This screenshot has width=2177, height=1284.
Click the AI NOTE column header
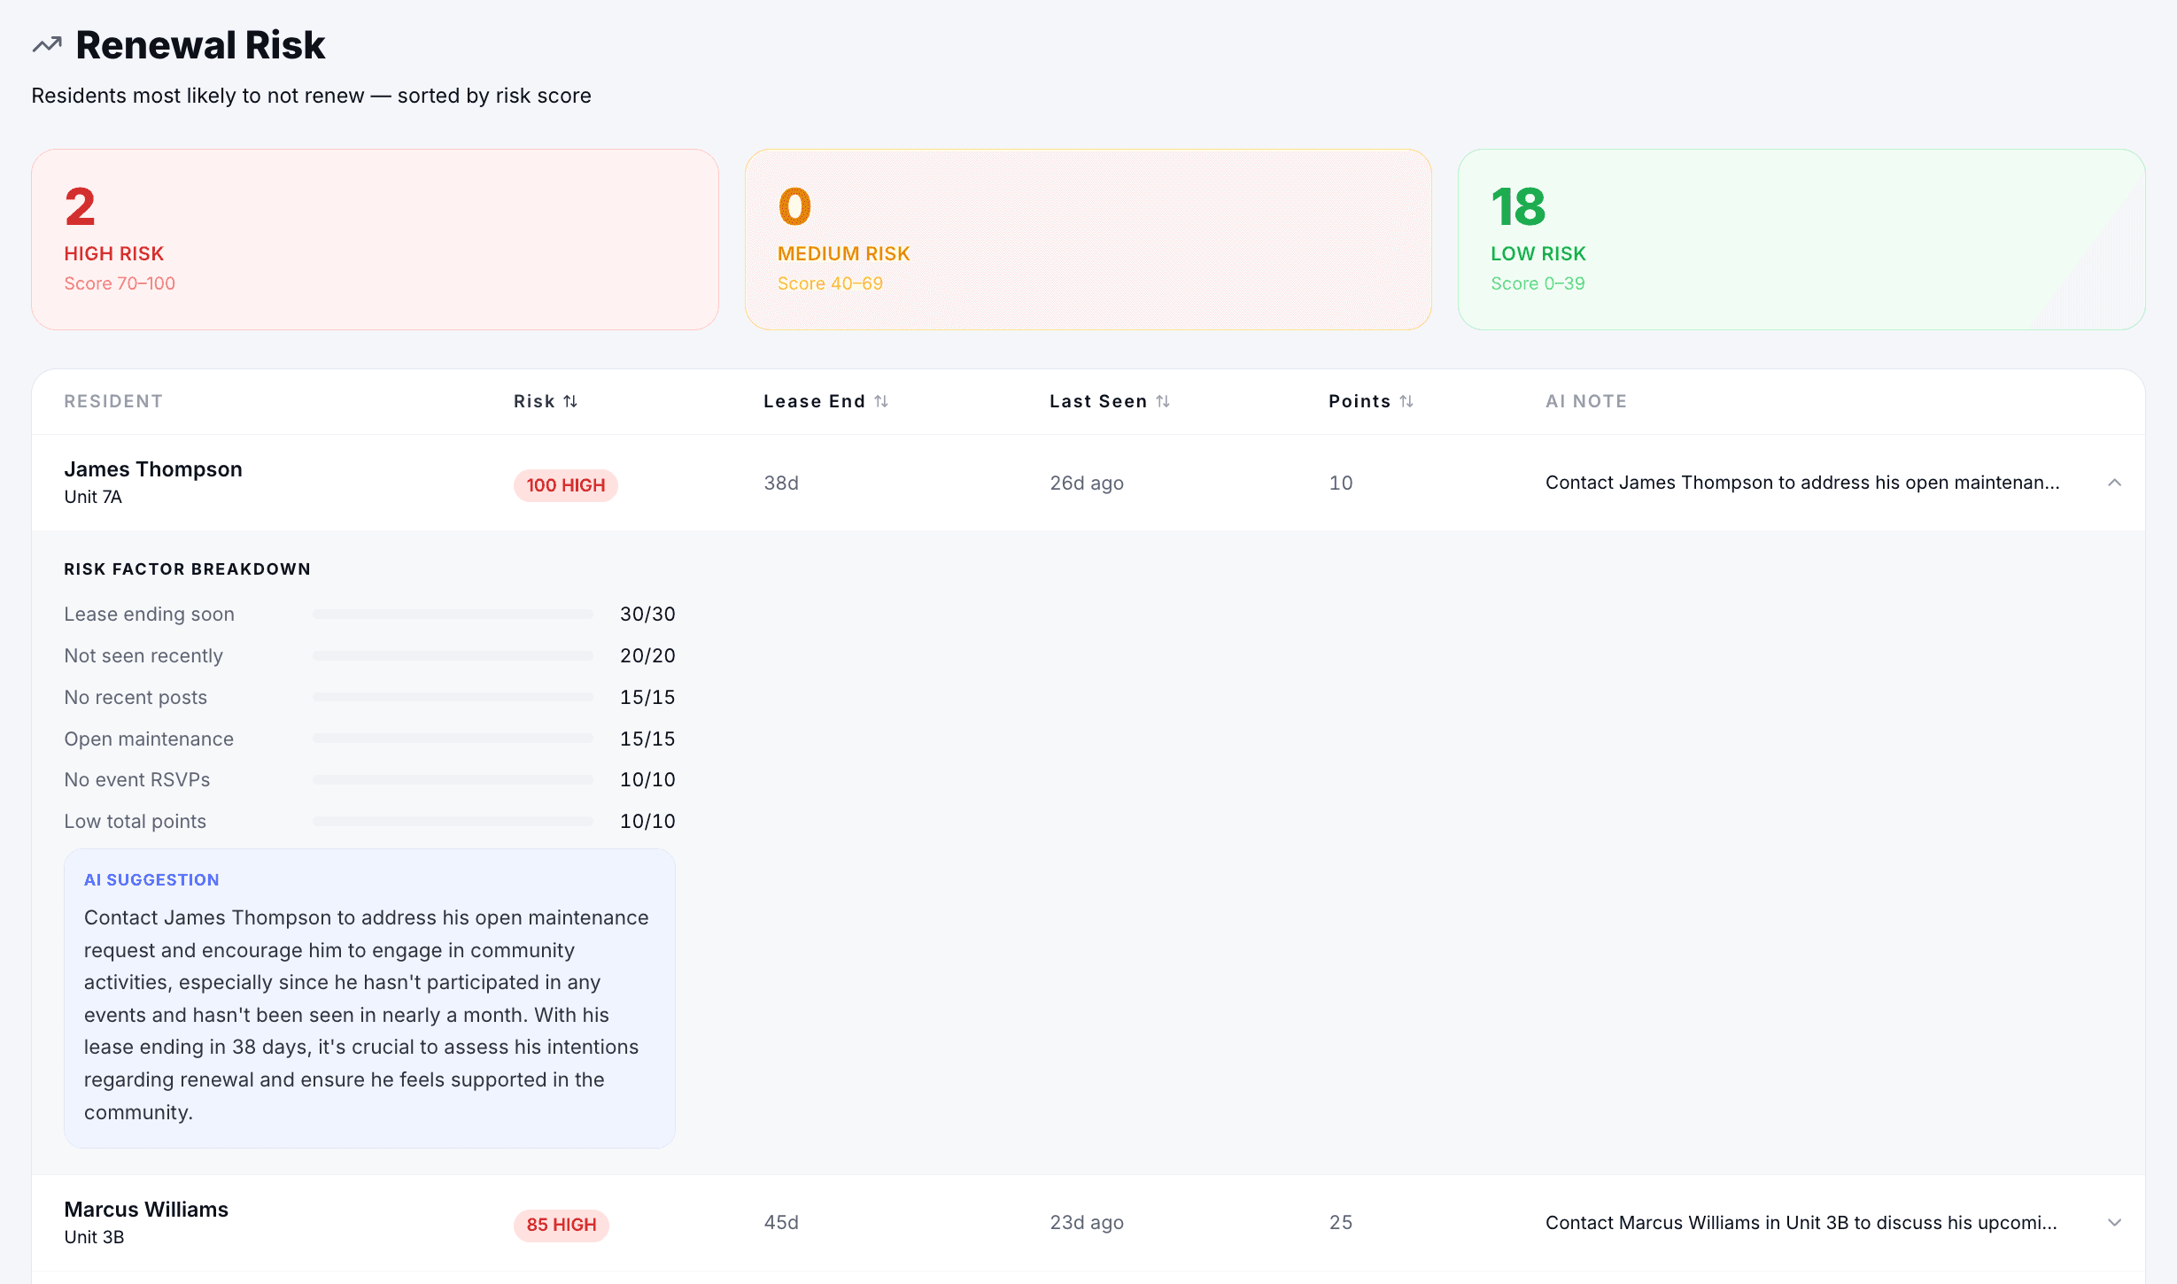[x=1586, y=401]
